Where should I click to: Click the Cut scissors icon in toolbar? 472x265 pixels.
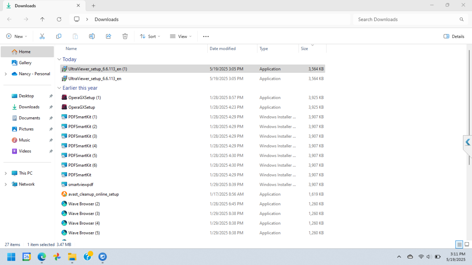[42, 36]
